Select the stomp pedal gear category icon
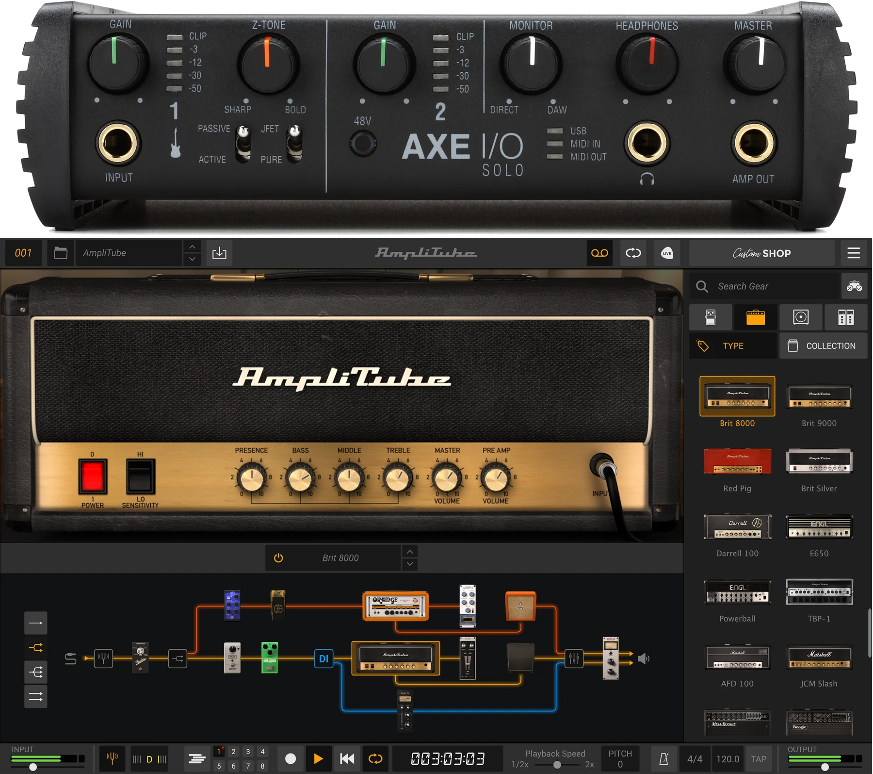 point(711,317)
